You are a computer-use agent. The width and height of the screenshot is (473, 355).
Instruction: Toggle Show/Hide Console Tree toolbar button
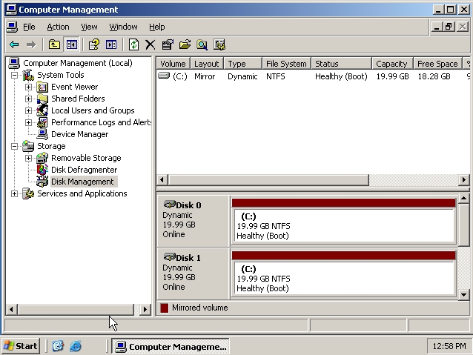click(71, 44)
